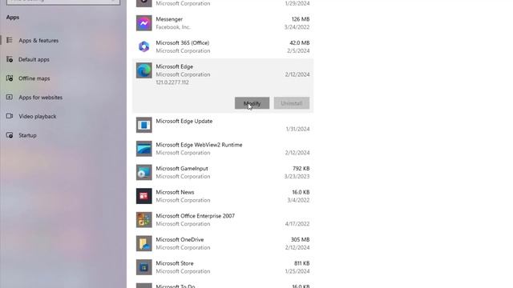Select Microsoft 365 (Office) app name
513x288 pixels.
[183, 42]
